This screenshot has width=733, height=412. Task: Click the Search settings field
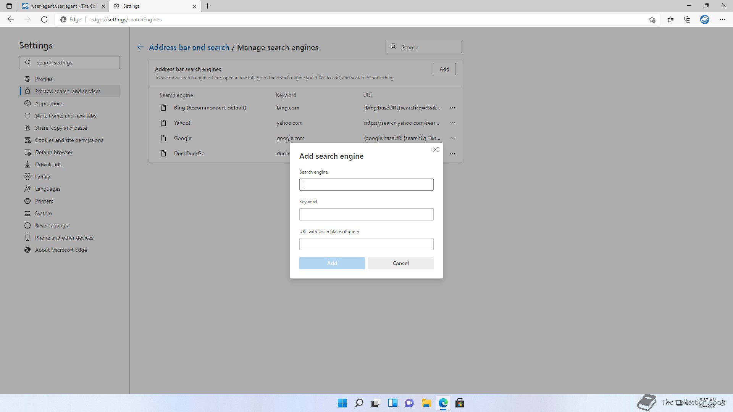[69, 63]
